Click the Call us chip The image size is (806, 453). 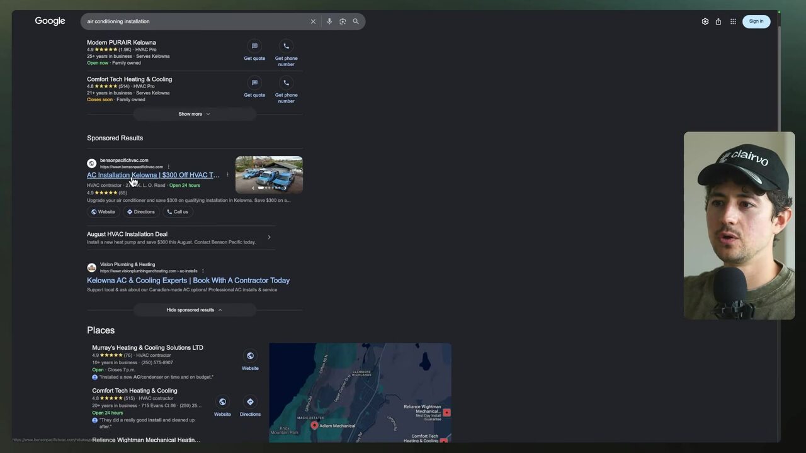coord(178,212)
